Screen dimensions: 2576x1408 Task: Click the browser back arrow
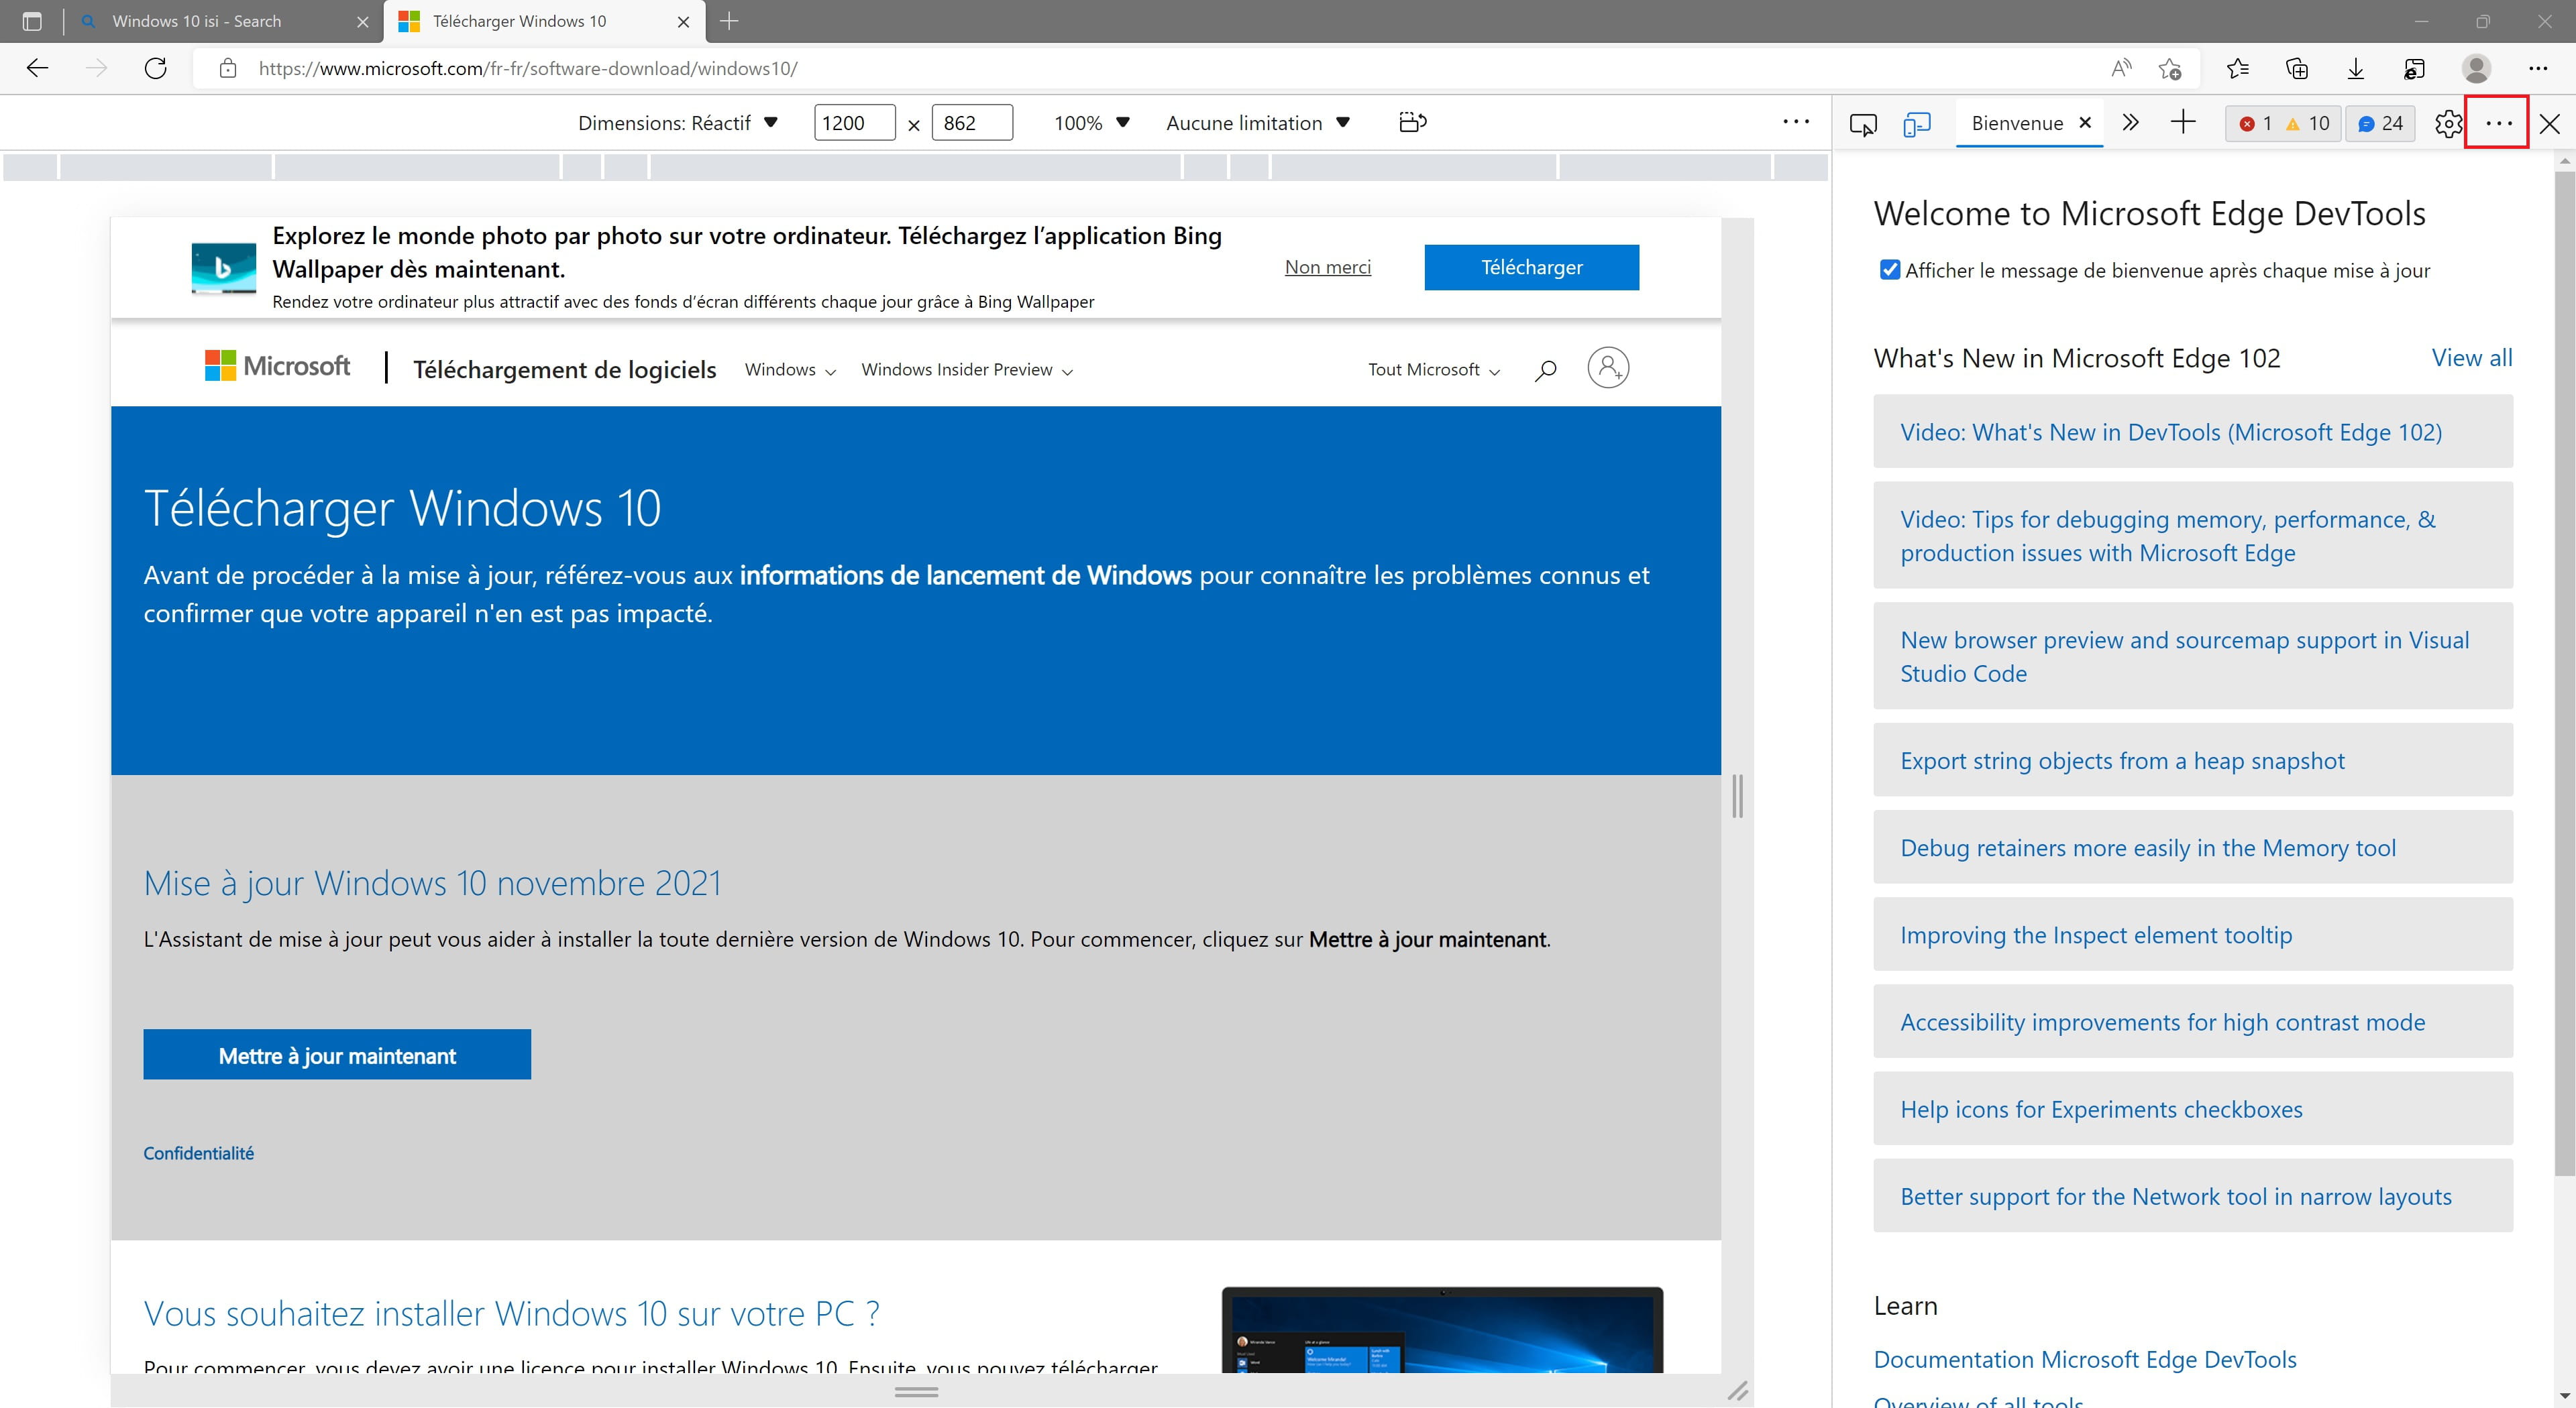tap(37, 68)
